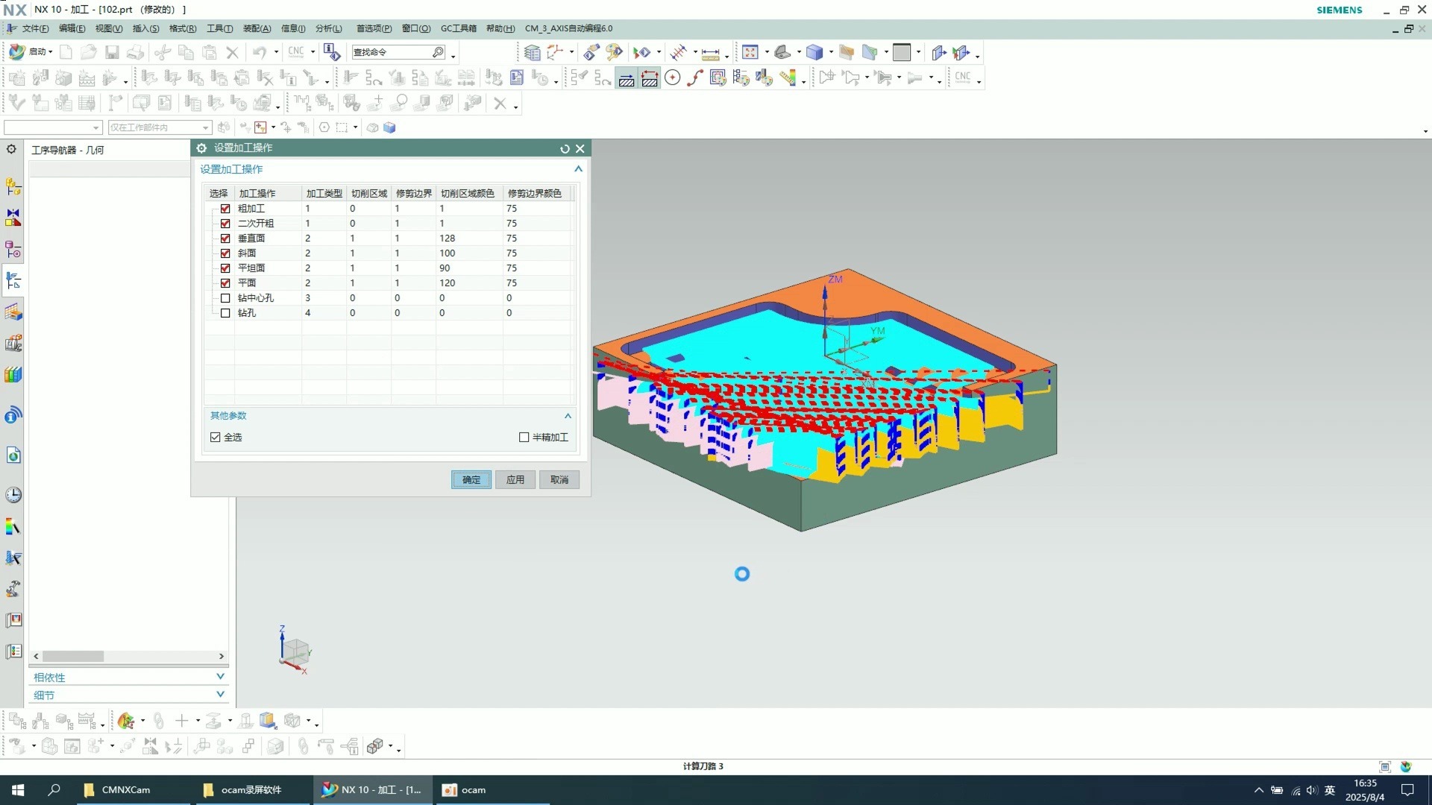Open the 文件(F) menu
The width and height of the screenshot is (1432, 805).
coord(34,28)
